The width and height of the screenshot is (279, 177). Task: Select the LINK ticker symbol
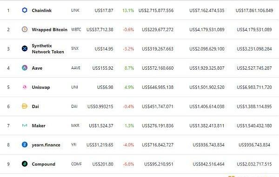(x=75, y=10)
